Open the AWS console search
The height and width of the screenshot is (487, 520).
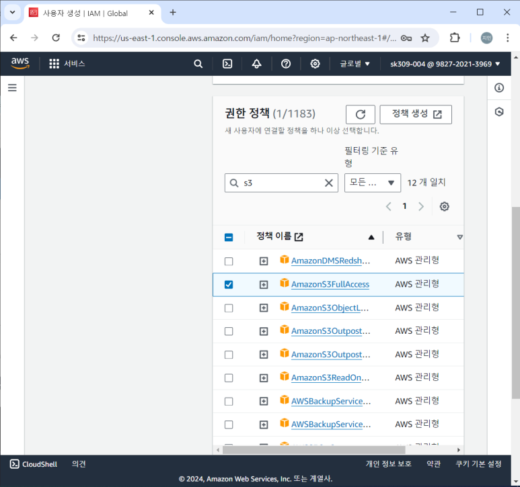click(x=198, y=64)
